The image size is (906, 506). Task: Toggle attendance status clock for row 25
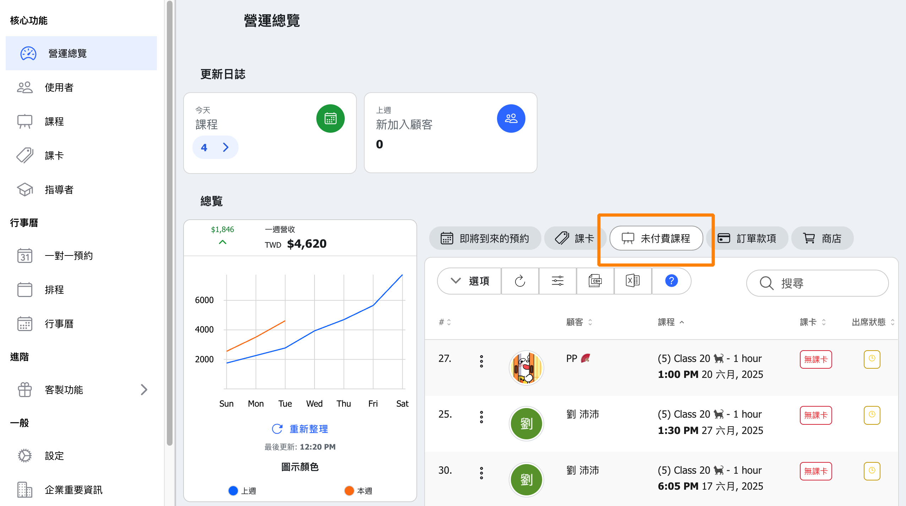(872, 415)
